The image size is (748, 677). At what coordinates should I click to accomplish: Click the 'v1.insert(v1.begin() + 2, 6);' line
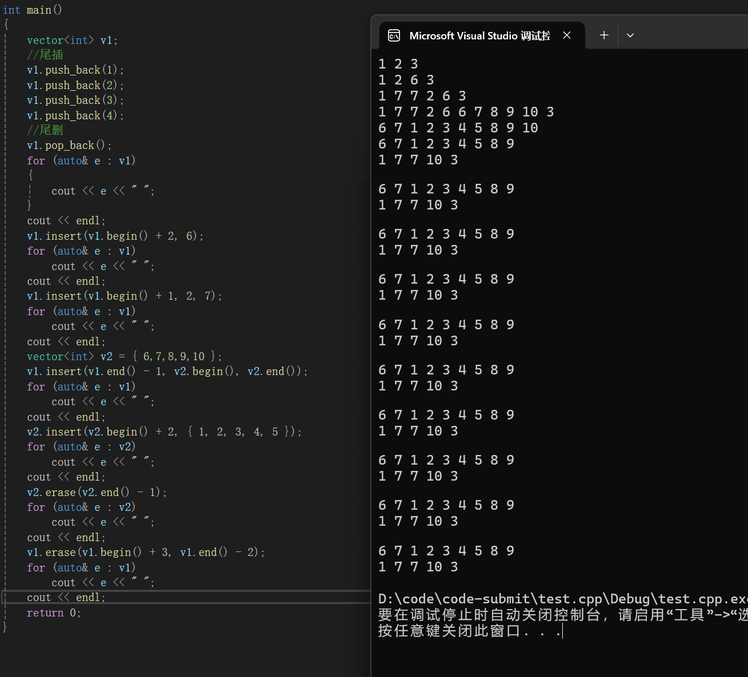pos(115,236)
